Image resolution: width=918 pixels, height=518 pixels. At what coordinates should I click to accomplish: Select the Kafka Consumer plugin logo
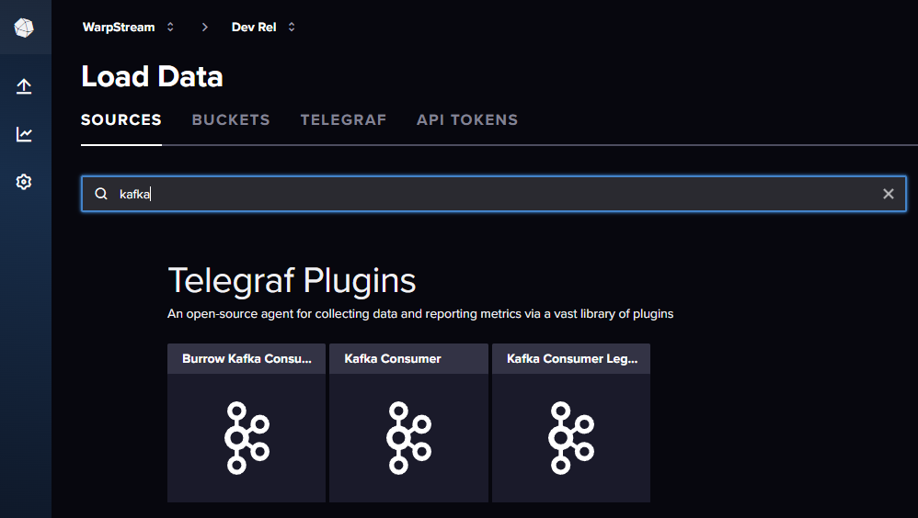point(408,437)
